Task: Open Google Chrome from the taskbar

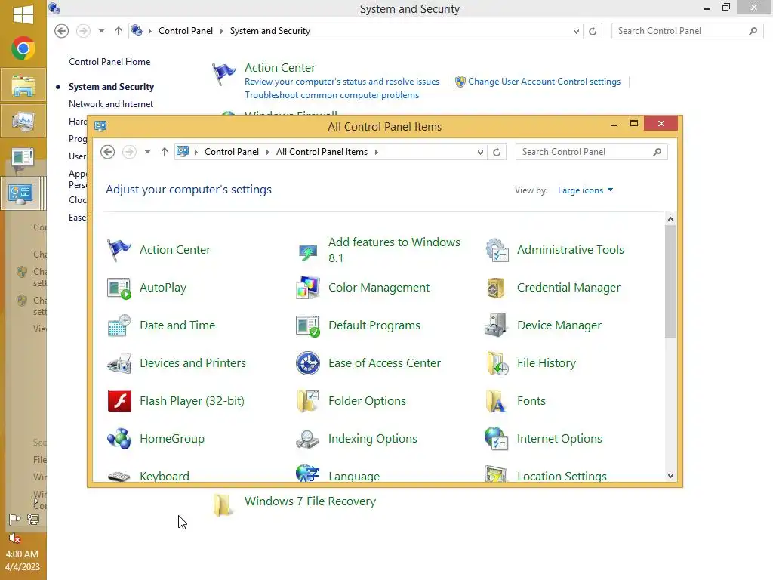Action: point(23,48)
